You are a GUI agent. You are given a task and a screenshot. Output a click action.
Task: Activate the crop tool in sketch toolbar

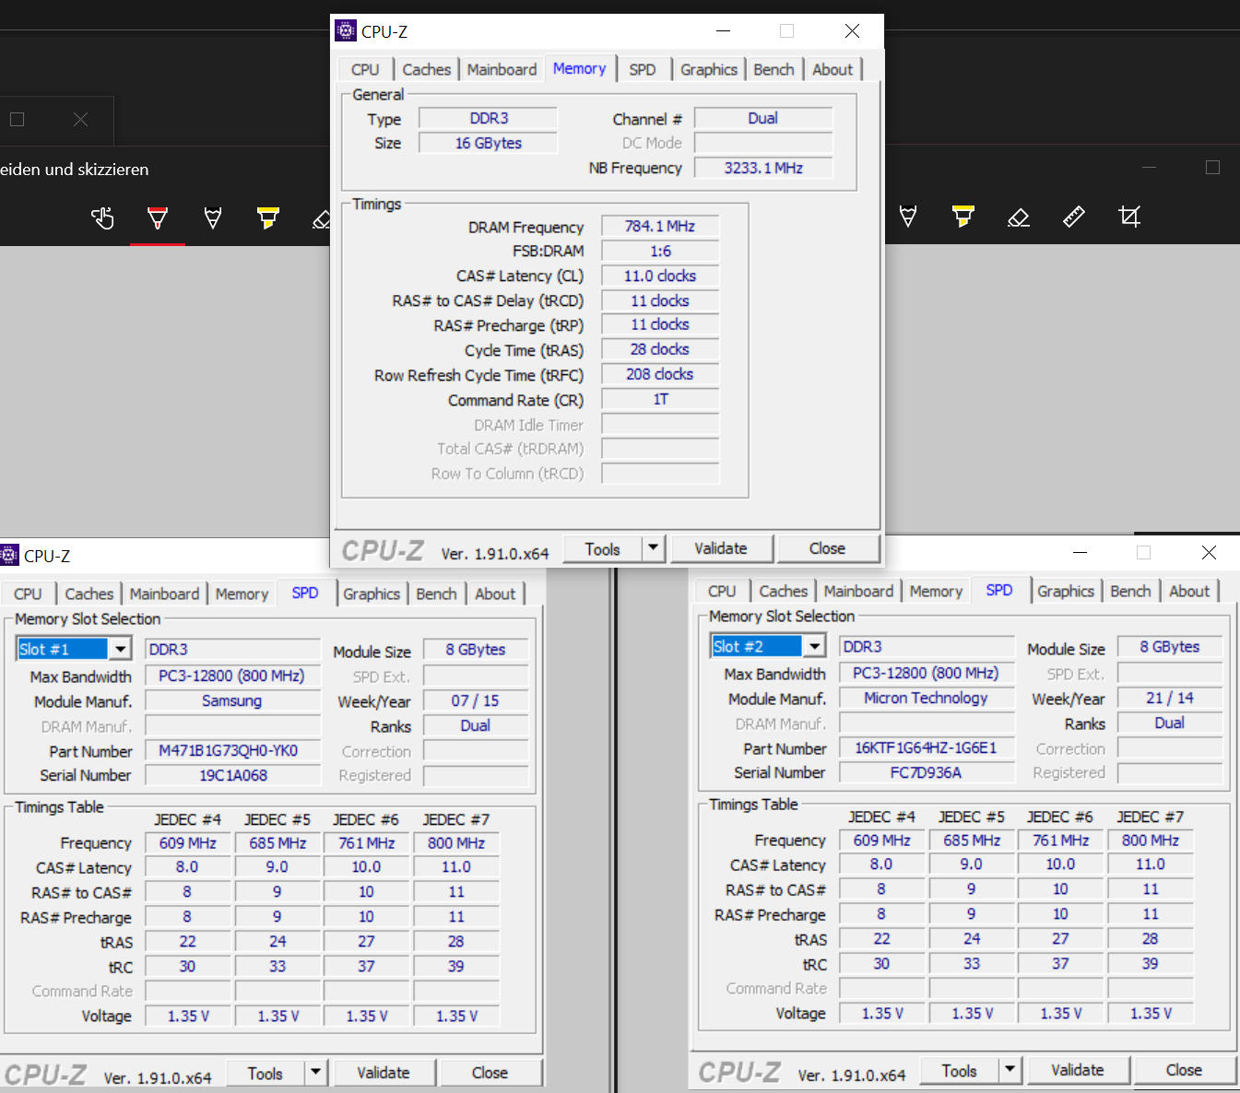click(1129, 217)
